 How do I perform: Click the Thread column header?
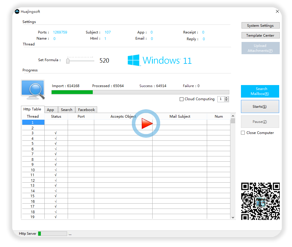(x=33, y=117)
